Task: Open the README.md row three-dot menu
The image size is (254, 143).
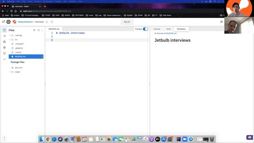Action: (42, 56)
